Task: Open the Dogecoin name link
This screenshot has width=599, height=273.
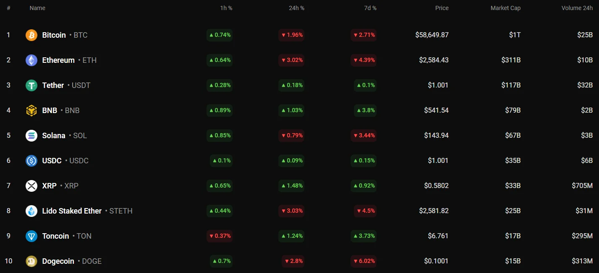Action: [58, 261]
